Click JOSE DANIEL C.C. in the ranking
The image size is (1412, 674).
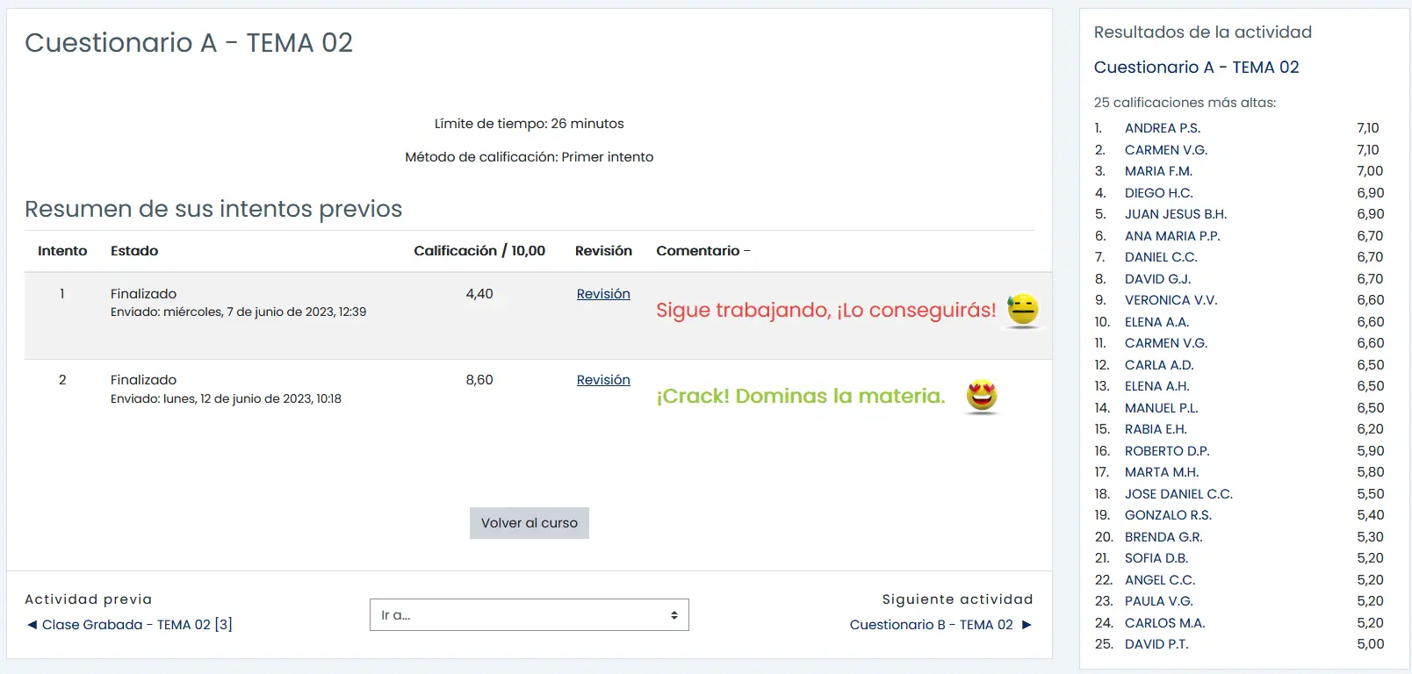1178,494
